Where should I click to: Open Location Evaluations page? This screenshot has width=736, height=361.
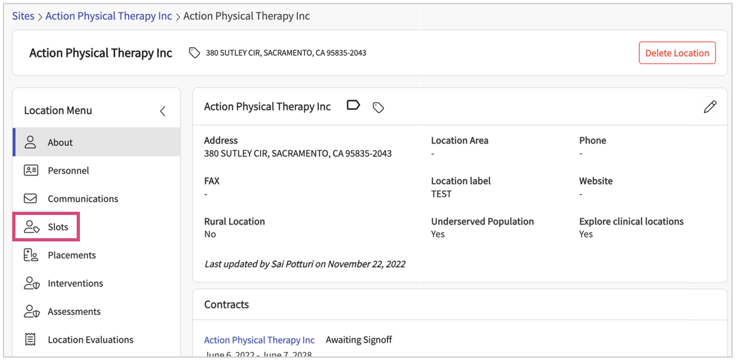(90, 340)
